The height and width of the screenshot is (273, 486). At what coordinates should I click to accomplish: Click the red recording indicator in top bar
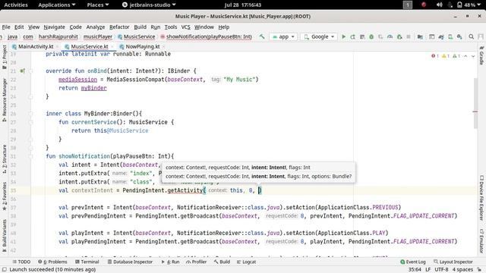tap(424, 5)
